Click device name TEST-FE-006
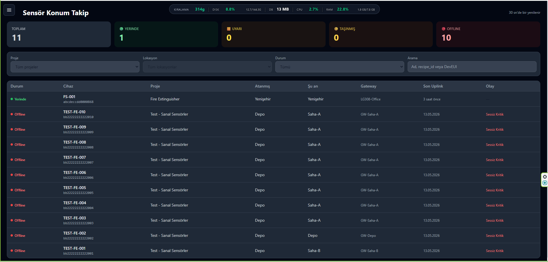This screenshot has height=262, width=548. click(x=75, y=172)
